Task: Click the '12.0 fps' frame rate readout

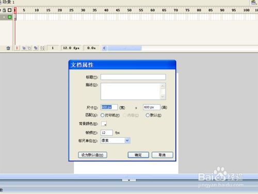Action: coord(71,48)
